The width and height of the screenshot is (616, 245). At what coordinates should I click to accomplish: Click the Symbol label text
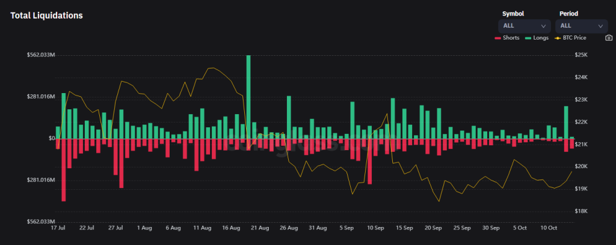point(513,14)
